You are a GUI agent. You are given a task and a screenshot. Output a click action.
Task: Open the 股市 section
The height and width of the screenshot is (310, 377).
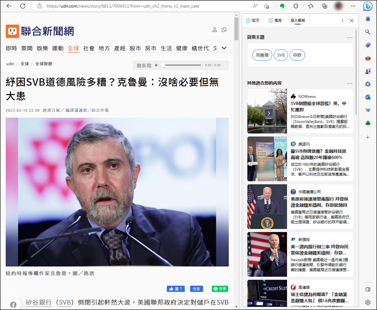[x=135, y=48]
